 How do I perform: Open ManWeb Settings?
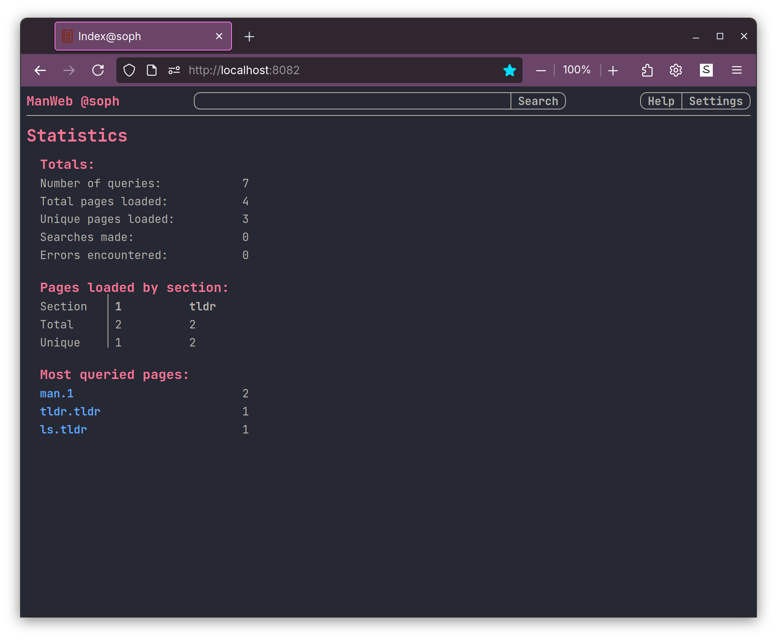(x=716, y=101)
